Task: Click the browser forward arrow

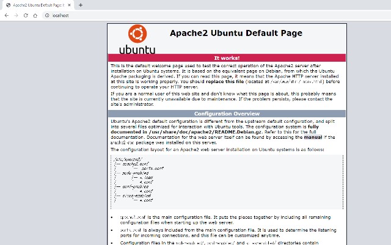Action: pyautogui.click(x=16, y=15)
